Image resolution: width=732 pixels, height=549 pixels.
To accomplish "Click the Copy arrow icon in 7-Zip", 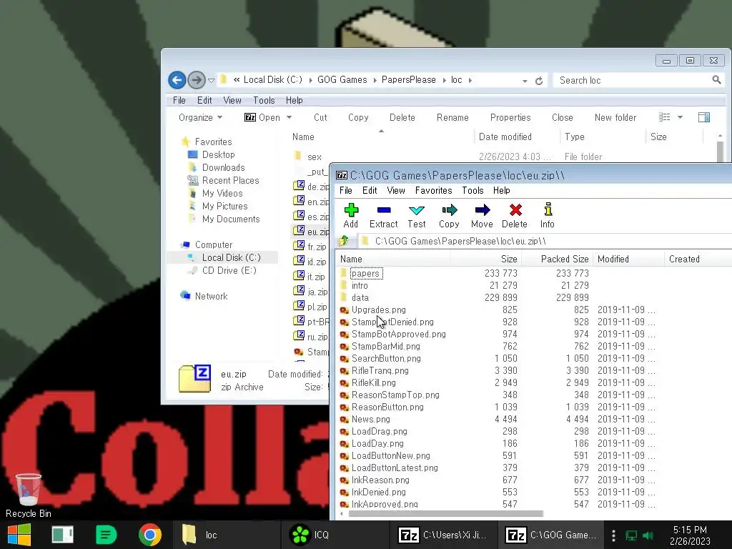I will [449, 210].
